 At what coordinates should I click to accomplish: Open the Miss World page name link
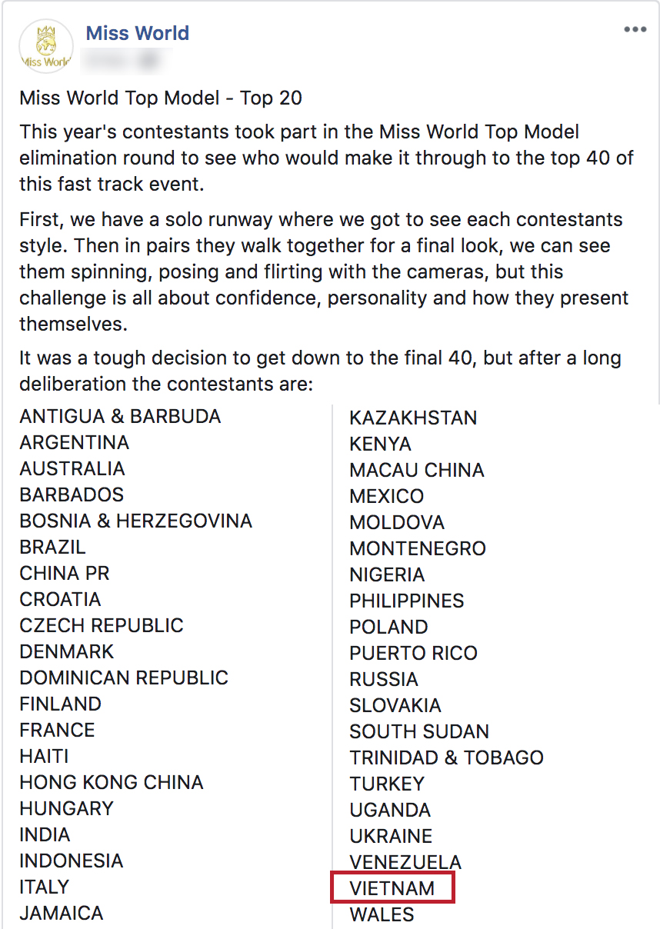[137, 33]
